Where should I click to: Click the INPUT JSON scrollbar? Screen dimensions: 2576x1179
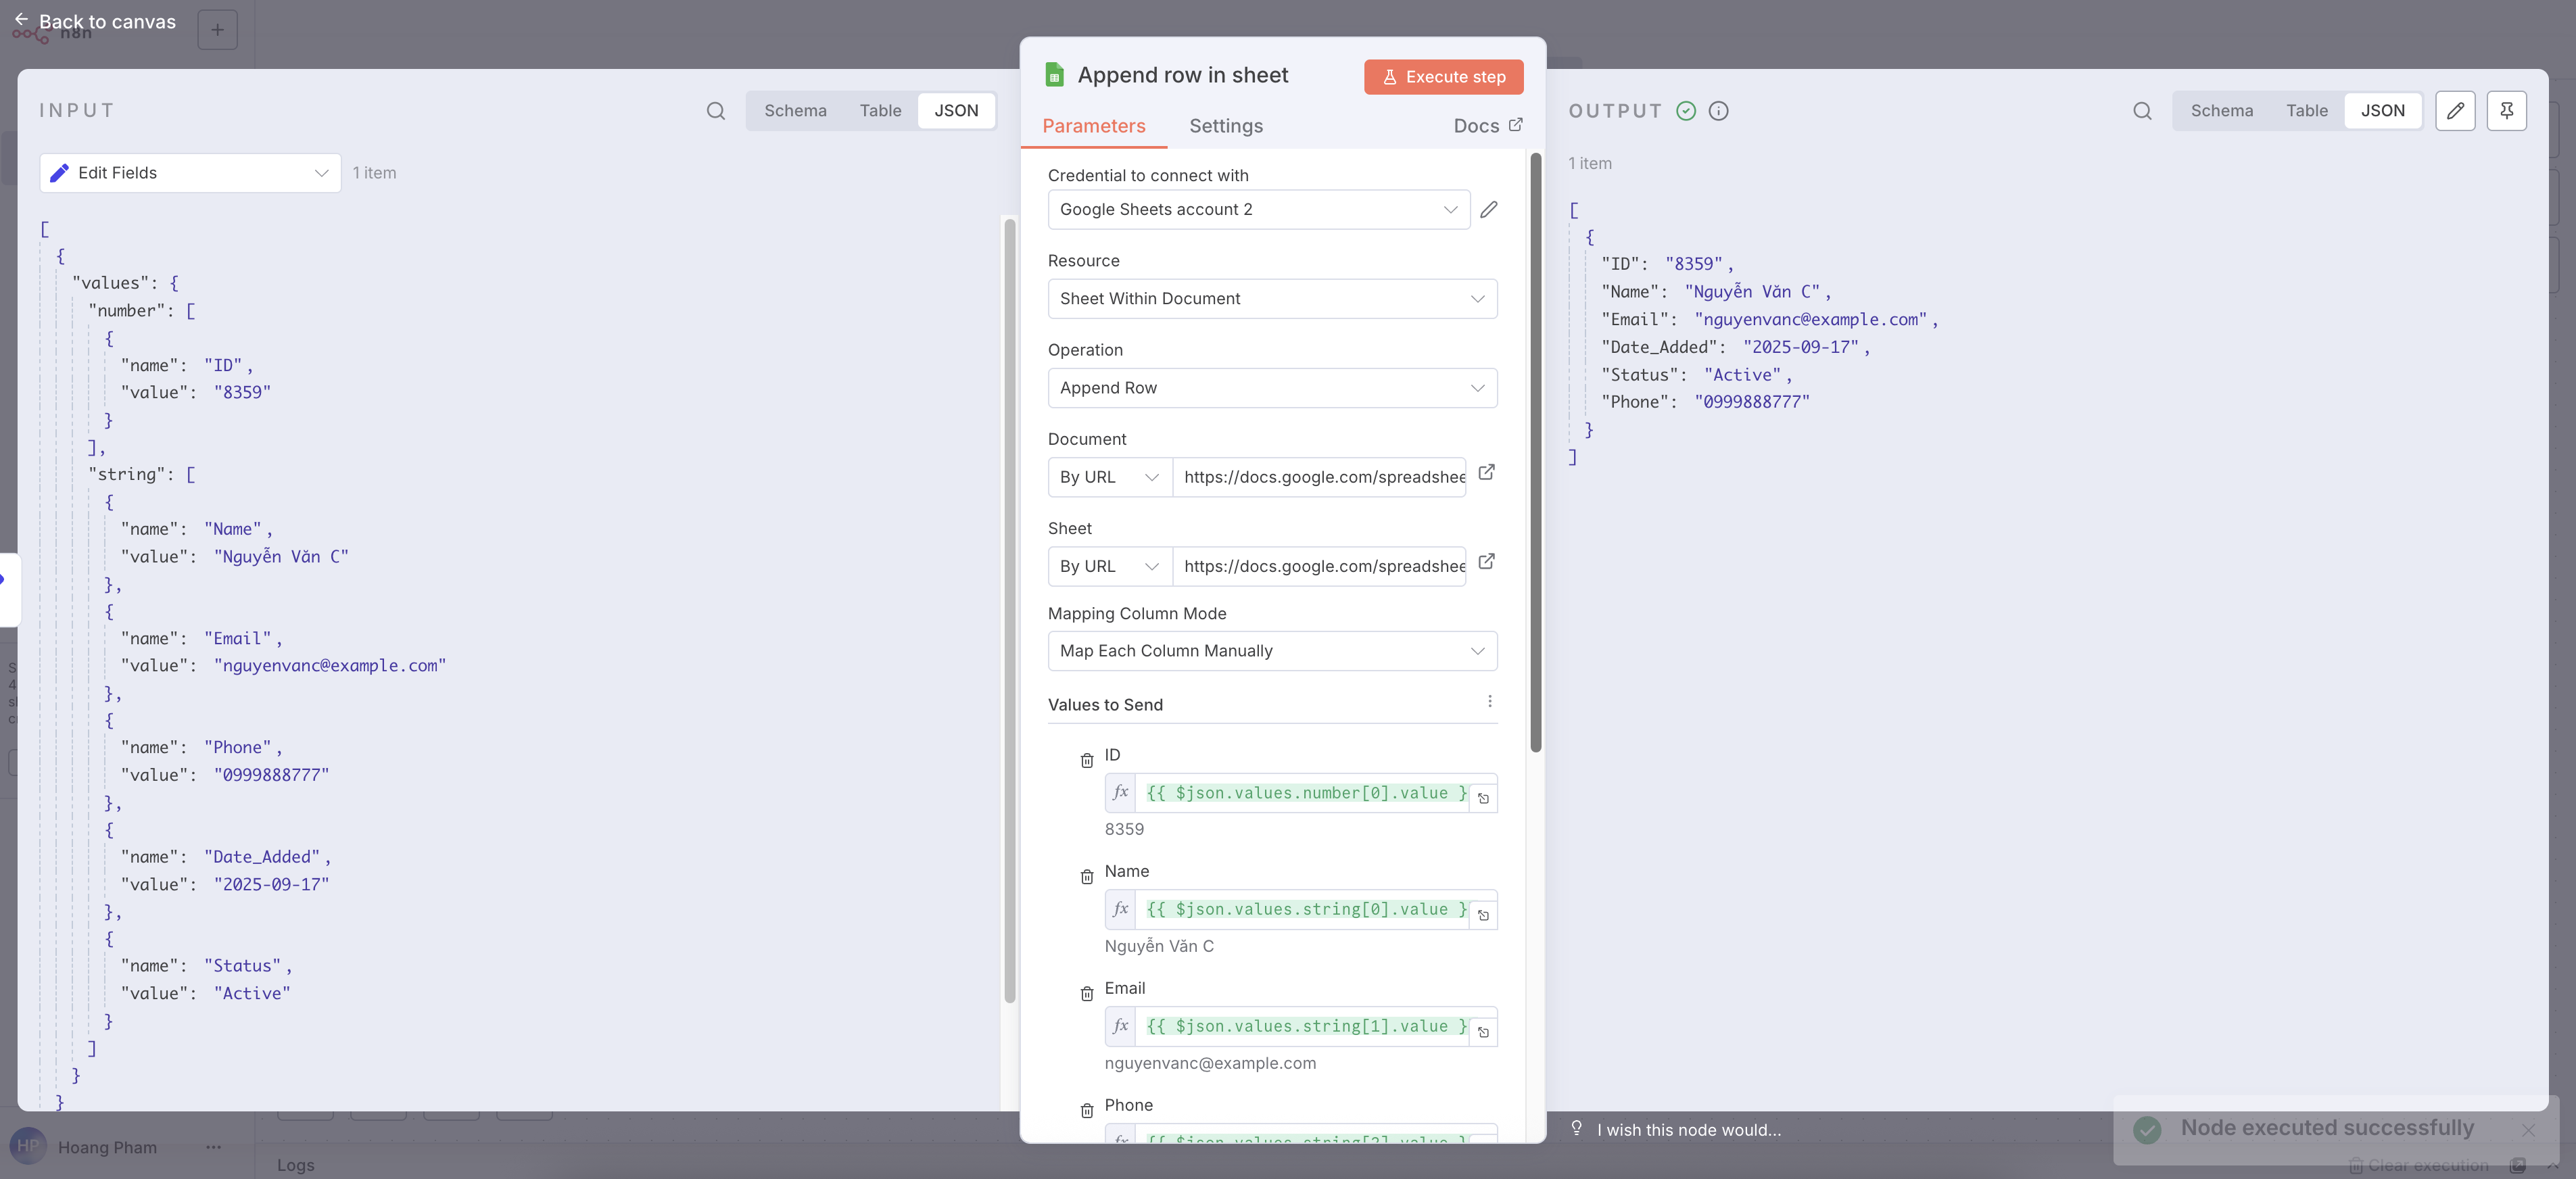[1009, 610]
